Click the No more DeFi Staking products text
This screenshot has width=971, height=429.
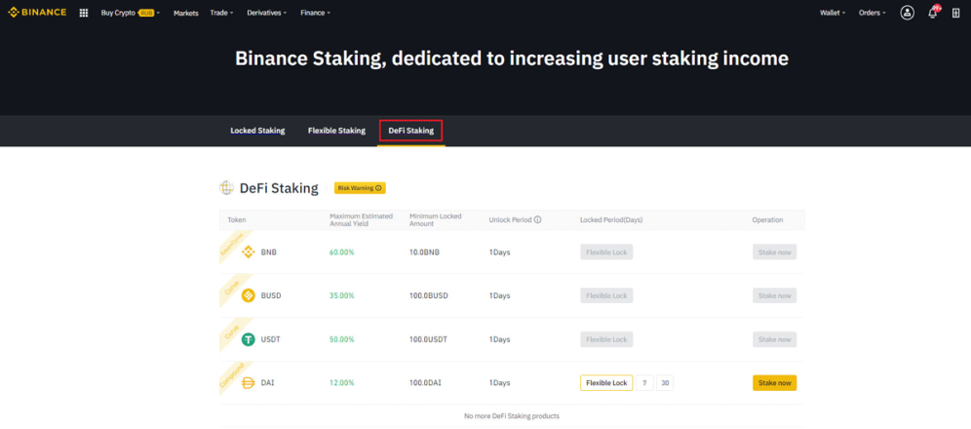point(512,416)
